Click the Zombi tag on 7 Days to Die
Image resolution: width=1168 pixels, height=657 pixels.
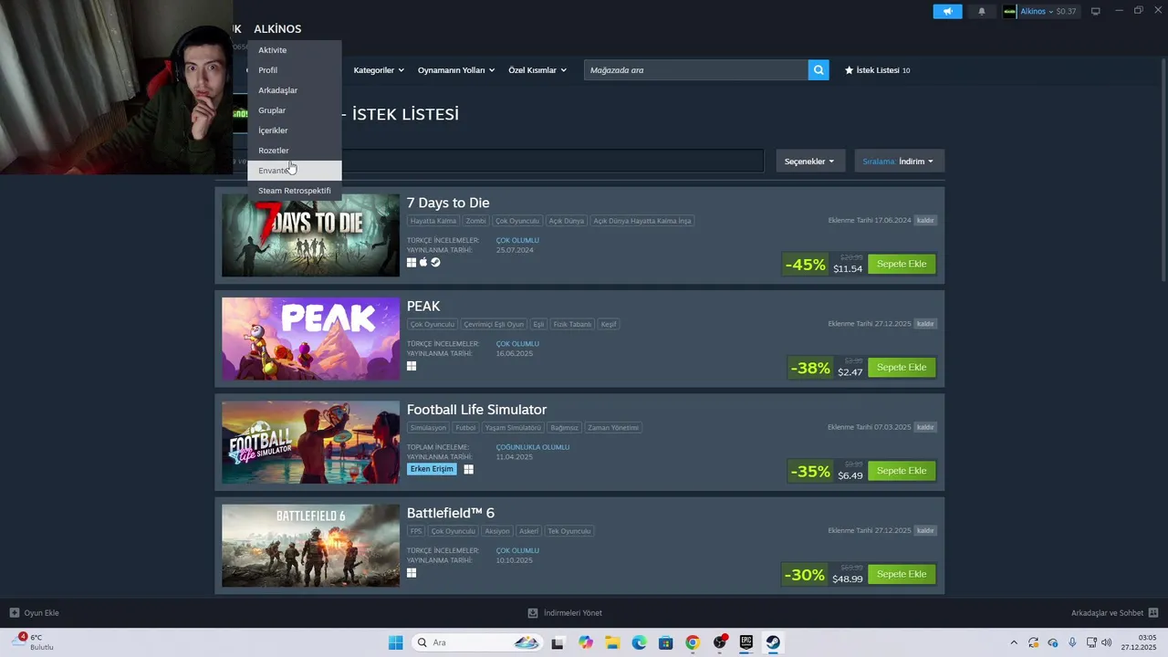pos(475,221)
